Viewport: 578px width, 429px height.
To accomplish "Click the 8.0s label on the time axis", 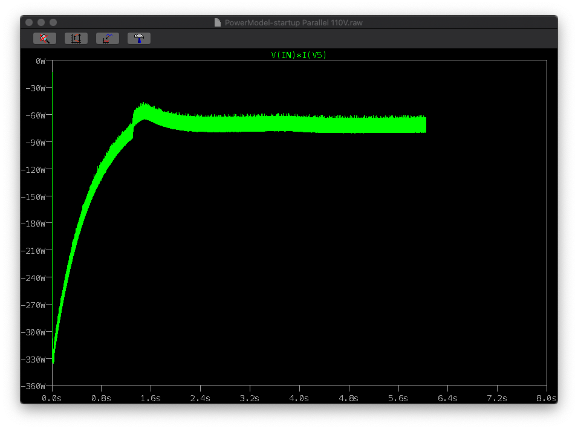I will tap(547, 398).
